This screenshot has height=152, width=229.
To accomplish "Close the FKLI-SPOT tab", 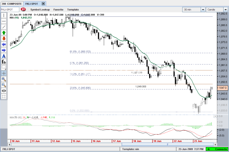I will coord(43,3).
